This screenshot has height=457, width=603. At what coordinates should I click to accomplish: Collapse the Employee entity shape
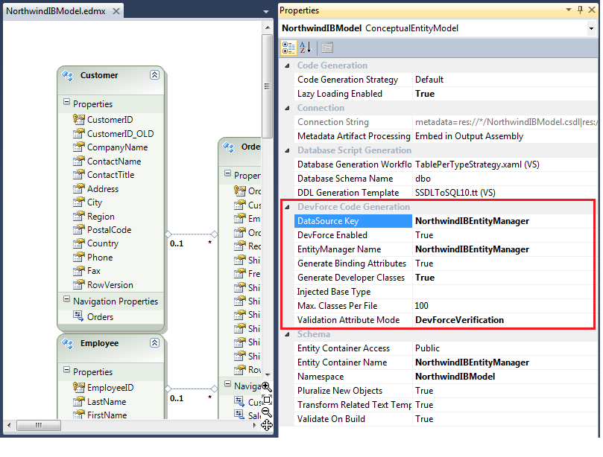(x=154, y=343)
